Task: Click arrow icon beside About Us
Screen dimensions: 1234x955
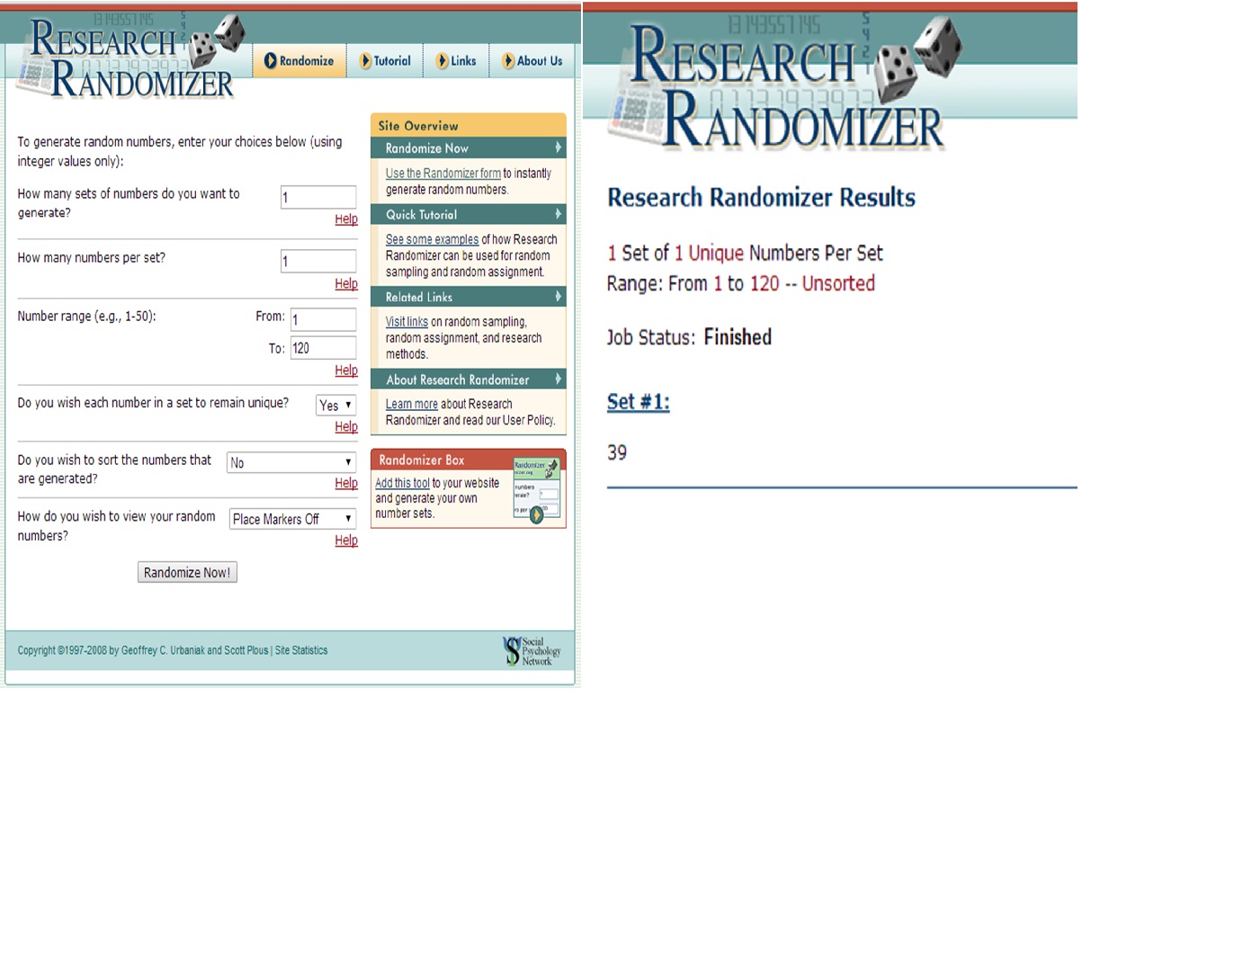Action: click(508, 61)
